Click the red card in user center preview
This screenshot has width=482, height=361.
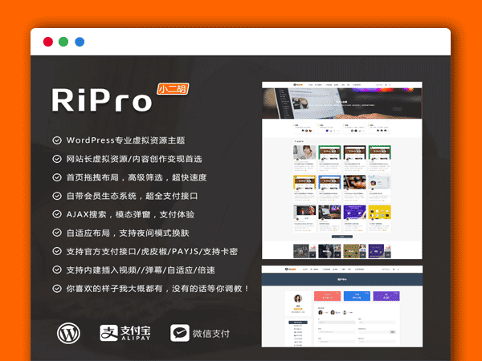pyautogui.click(x=328, y=296)
